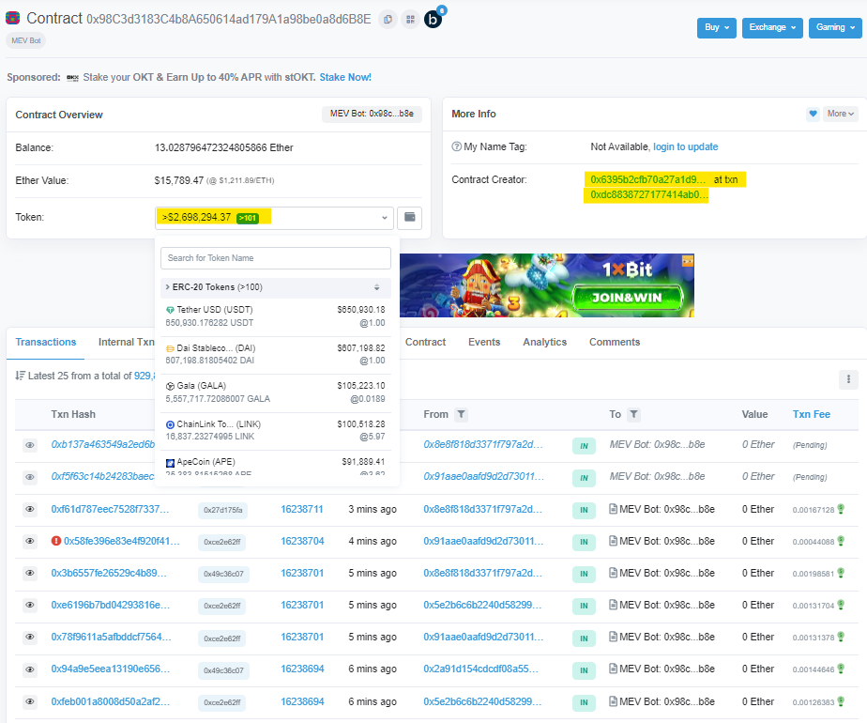
Task: Open transactions table options menu
Action: click(848, 379)
